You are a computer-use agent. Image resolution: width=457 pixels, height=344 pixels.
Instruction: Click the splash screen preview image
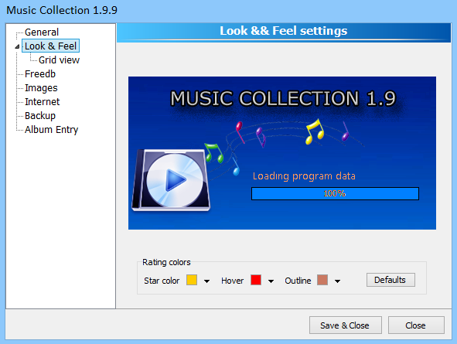pyautogui.click(x=282, y=153)
